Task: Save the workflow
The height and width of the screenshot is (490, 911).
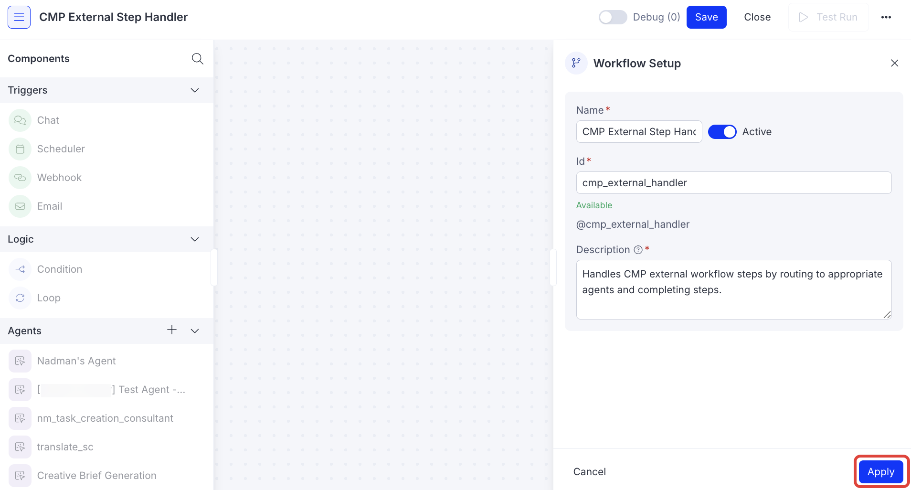Action: pyautogui.click(x=706, y=17)
